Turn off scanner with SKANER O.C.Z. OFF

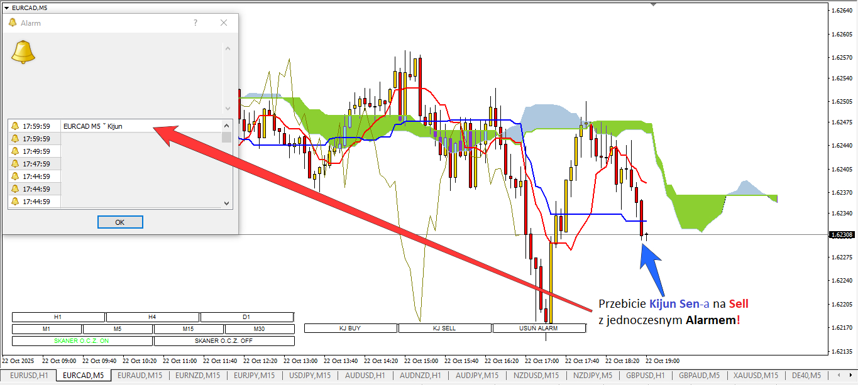pos(224,341)
